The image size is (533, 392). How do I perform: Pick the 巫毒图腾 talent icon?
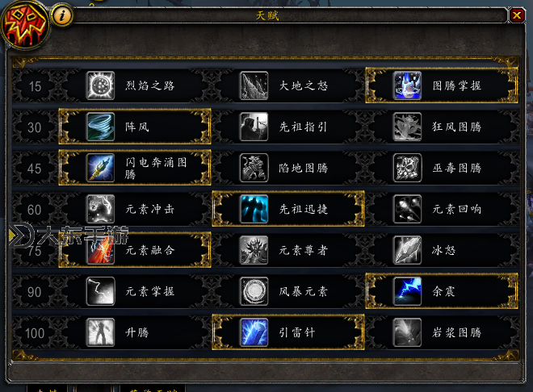(407, 168)
